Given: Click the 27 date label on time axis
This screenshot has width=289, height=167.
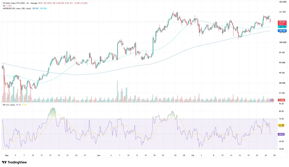Looking at the screenshot, I should tap(85, 155).
